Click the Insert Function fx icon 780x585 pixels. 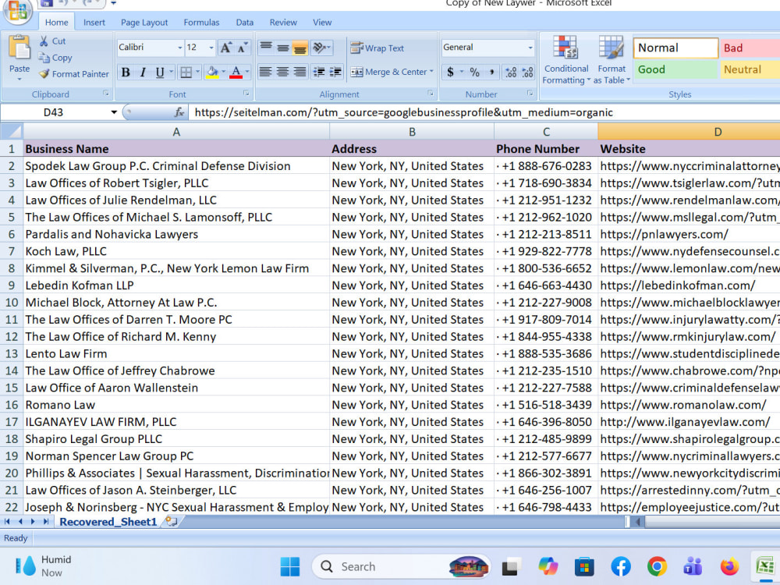point(179,112)
